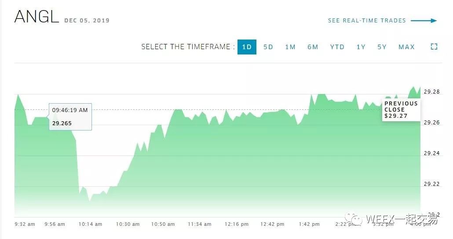Click the arrow beside See Real-Time Trades
Screen dimensions: 453x239
(424, 21)
